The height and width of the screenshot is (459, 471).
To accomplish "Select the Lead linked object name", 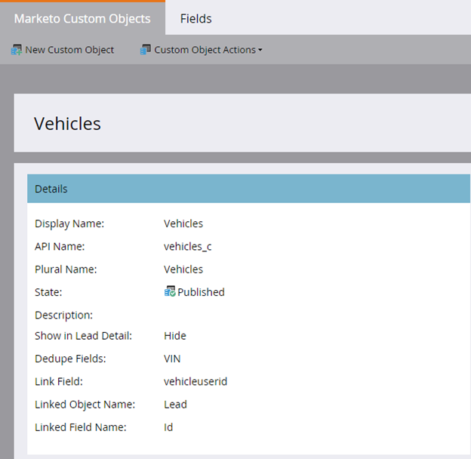I will pyautogui.click(x=175, y=404).
